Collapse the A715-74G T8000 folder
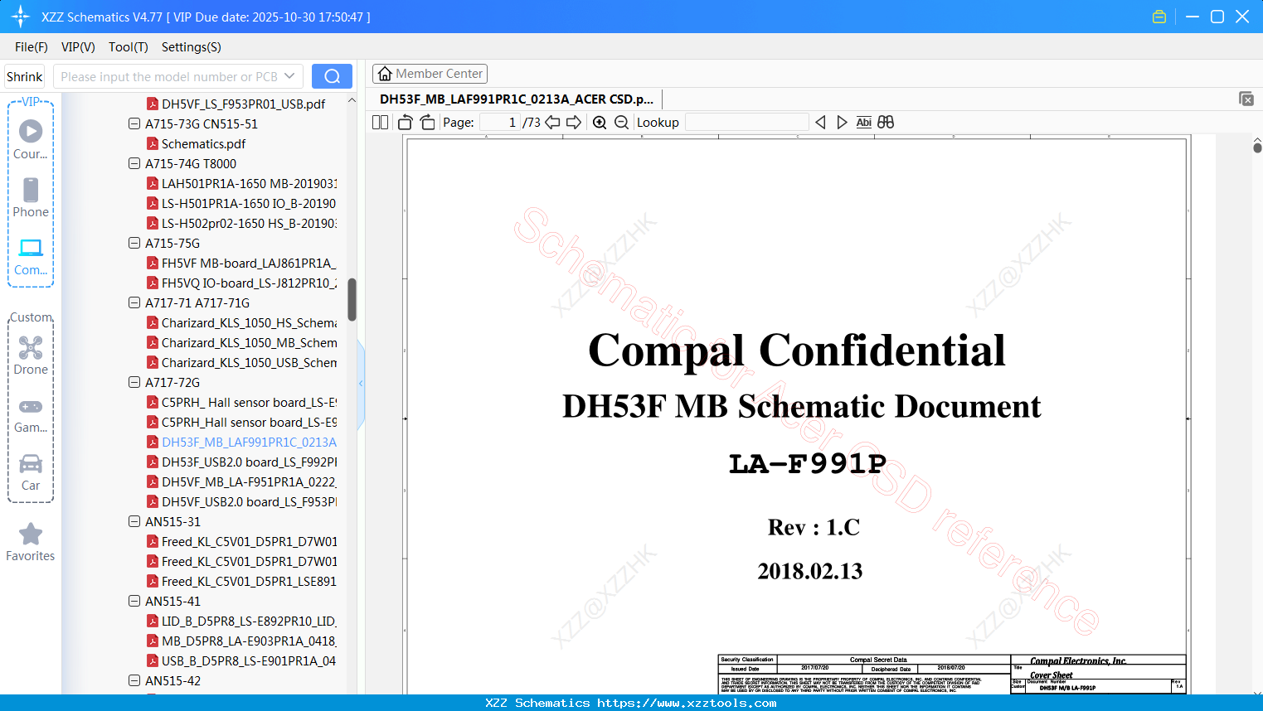 134,164
